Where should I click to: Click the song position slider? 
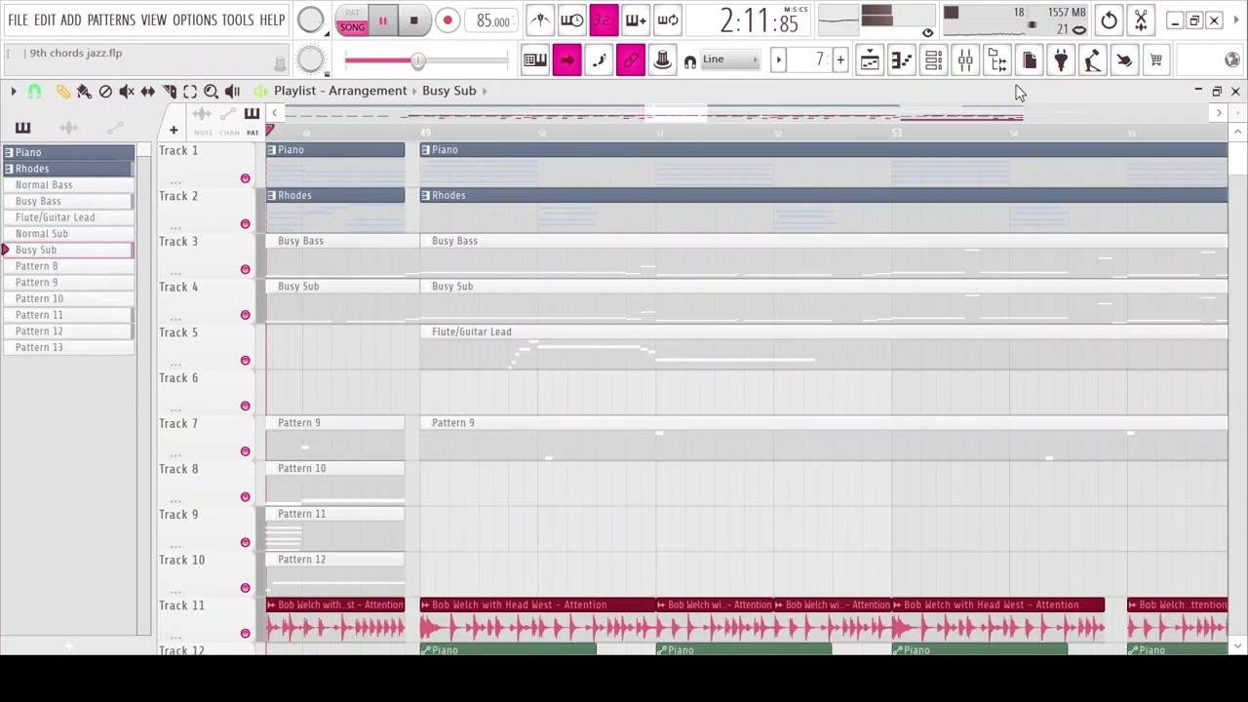click(426, 60)
